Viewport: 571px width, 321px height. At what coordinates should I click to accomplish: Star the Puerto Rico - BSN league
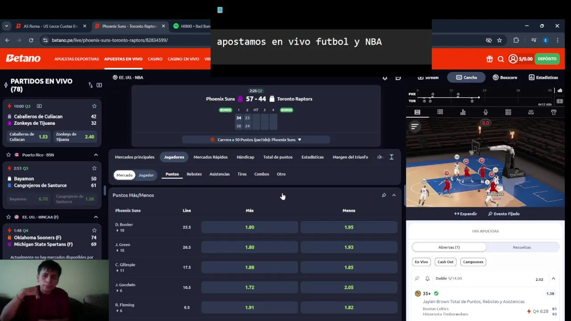(x=8, y=155)
